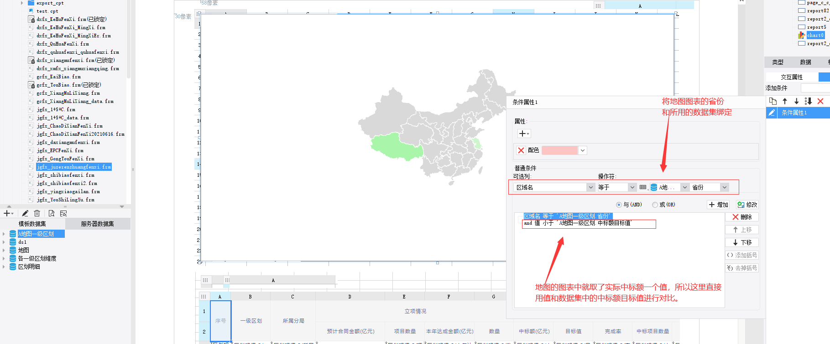This screenshot has height=344, width=830.
Task: Remove the 配色 property with red X
Action: coord(521,150)
